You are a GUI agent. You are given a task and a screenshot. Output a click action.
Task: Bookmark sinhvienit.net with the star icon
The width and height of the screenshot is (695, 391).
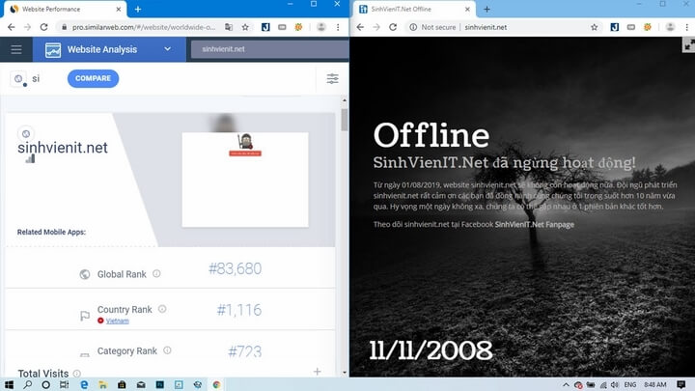tap(594, 27)
